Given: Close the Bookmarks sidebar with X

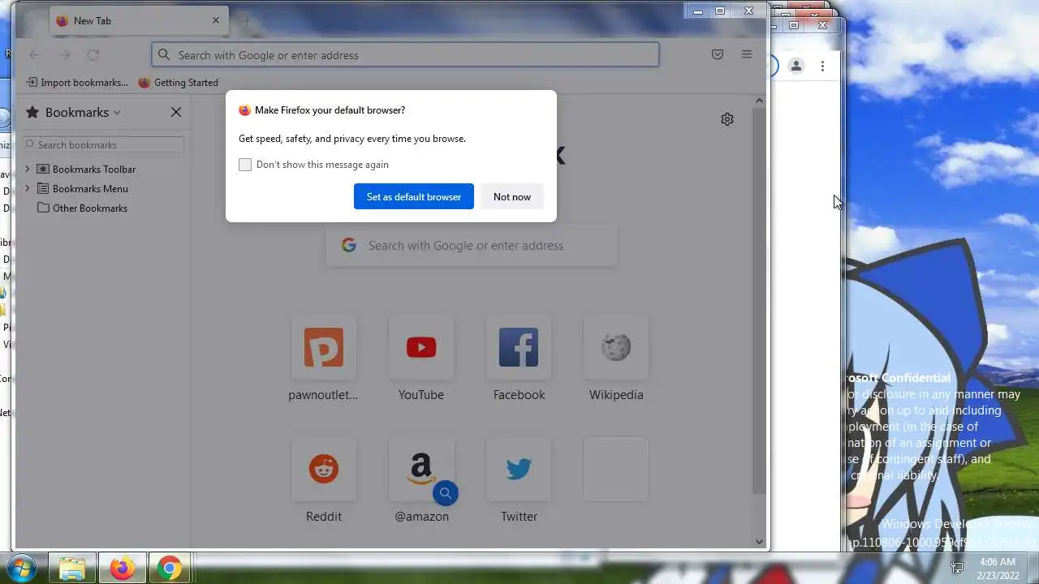Looking at the screenshot, I should (176, 112).
